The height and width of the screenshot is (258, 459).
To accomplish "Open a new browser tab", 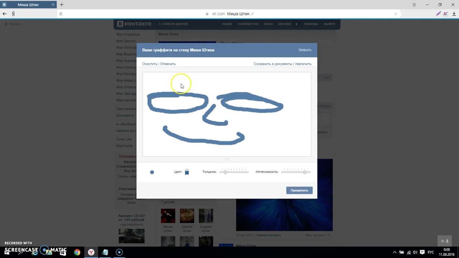I will (62, 5).
